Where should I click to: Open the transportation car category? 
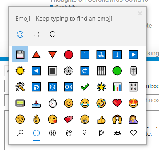[117, 133]
